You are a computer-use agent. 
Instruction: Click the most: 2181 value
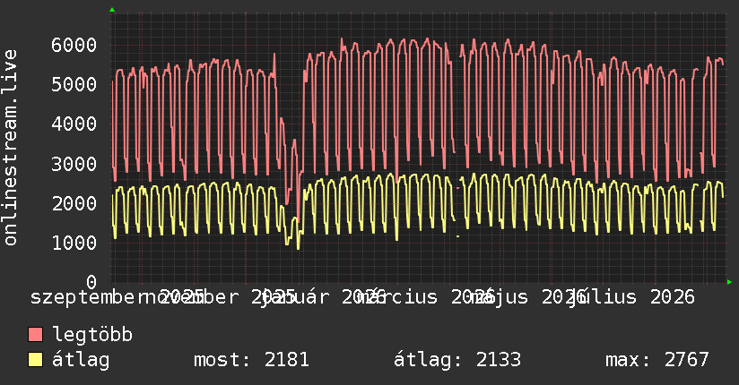(251, 360)
